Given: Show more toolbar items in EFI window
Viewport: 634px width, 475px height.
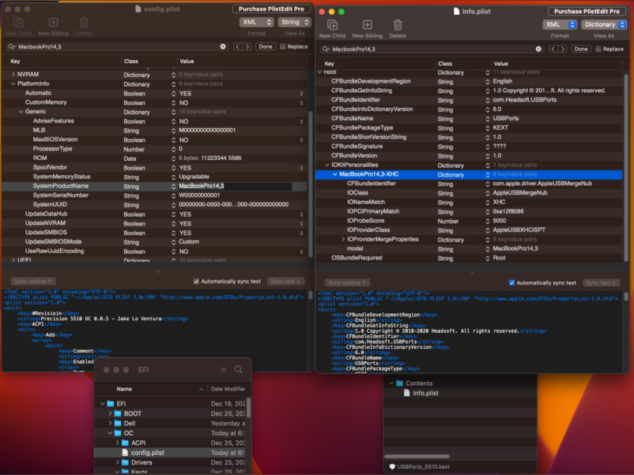Looking at the screenshot, I should pyautogui.click(x=223, y=370).
